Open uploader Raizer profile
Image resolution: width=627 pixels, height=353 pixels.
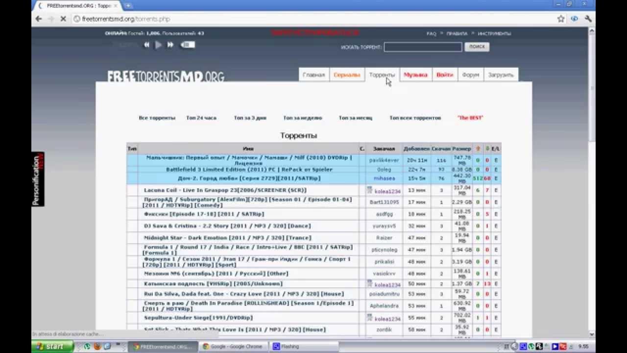[x=384, y=238]
